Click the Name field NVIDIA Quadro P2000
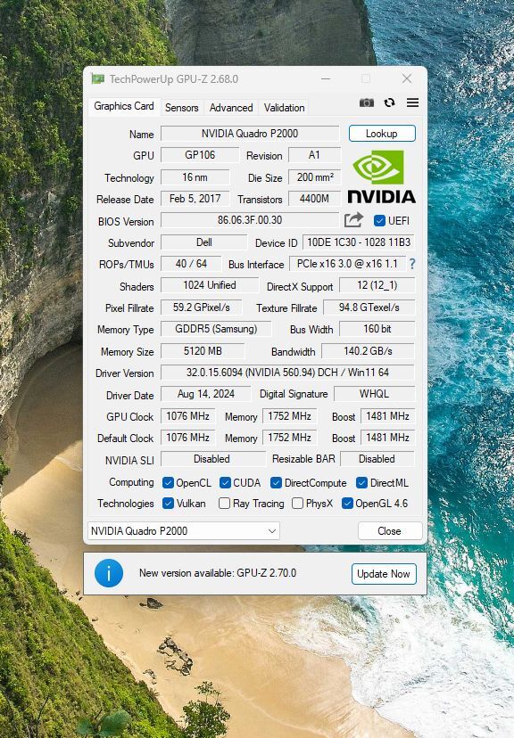This screenshot has width=514, height=738. [250, 134]
